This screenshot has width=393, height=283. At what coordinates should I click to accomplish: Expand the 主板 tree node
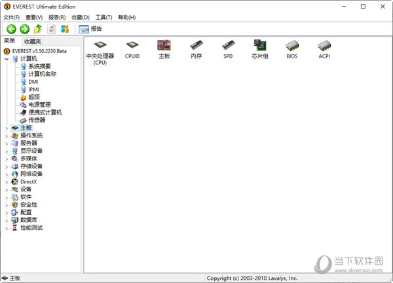tap(7, 128)
